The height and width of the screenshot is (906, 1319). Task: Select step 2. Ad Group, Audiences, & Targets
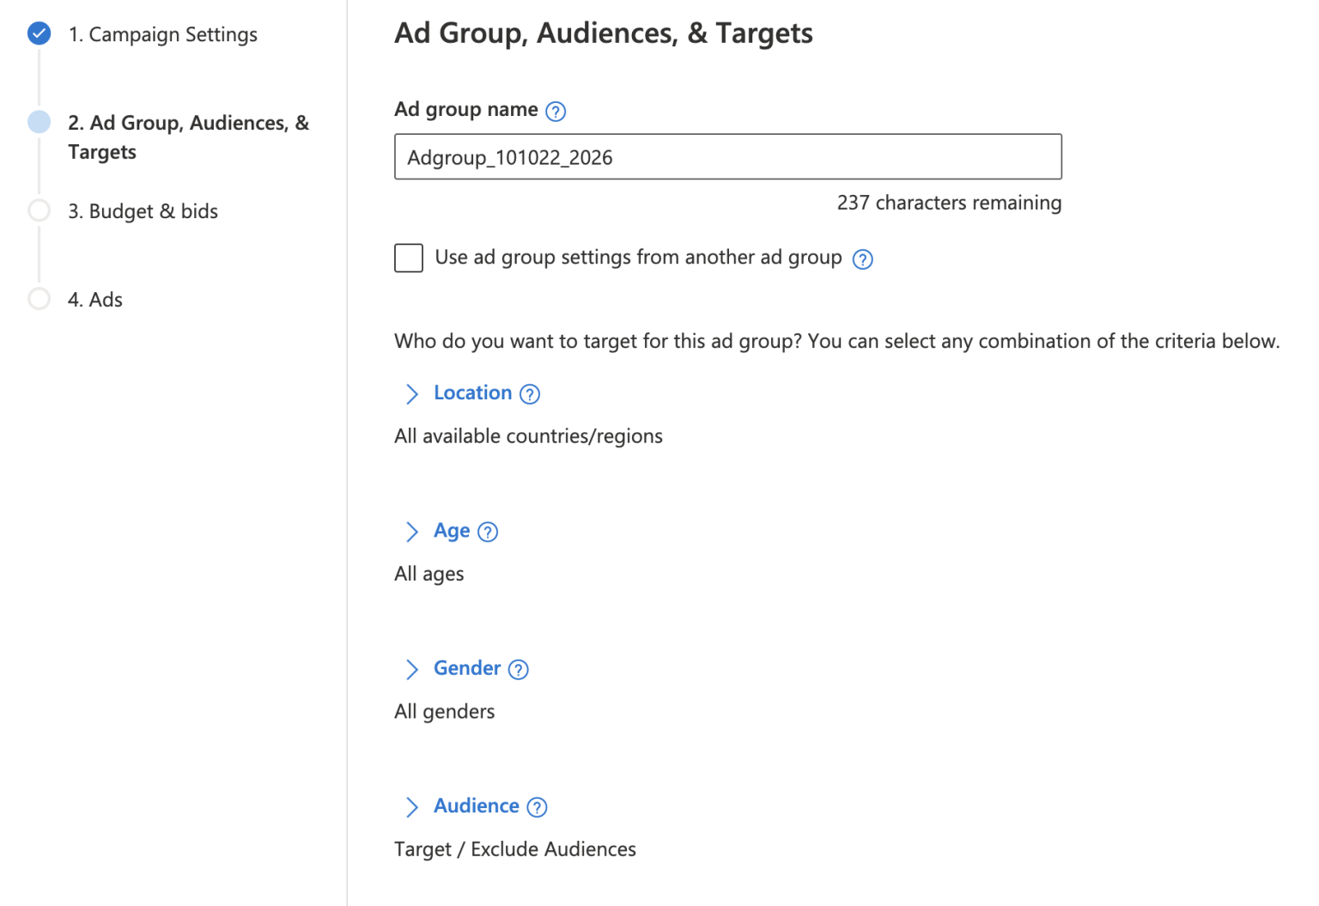(188, 137)
